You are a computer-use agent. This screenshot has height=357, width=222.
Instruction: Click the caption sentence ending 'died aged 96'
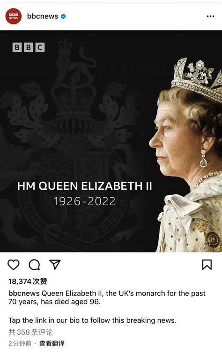(107, 297)
